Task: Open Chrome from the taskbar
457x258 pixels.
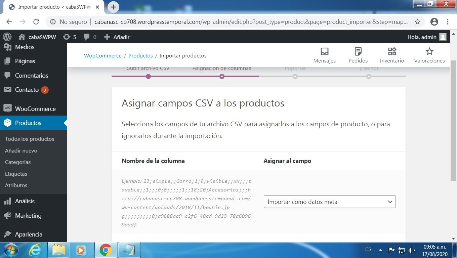Action: [106, 250]
